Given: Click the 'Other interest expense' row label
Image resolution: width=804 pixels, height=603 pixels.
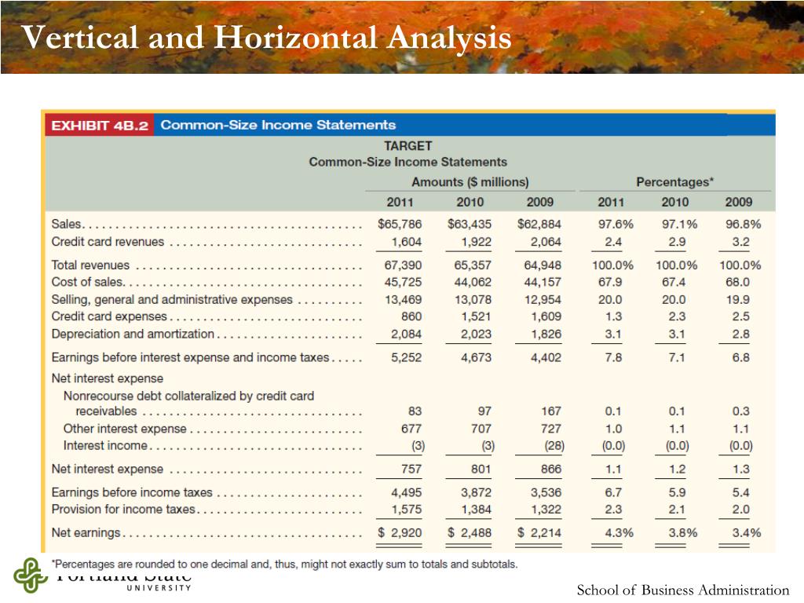Looking at the screenshot, I should point(125,429).
